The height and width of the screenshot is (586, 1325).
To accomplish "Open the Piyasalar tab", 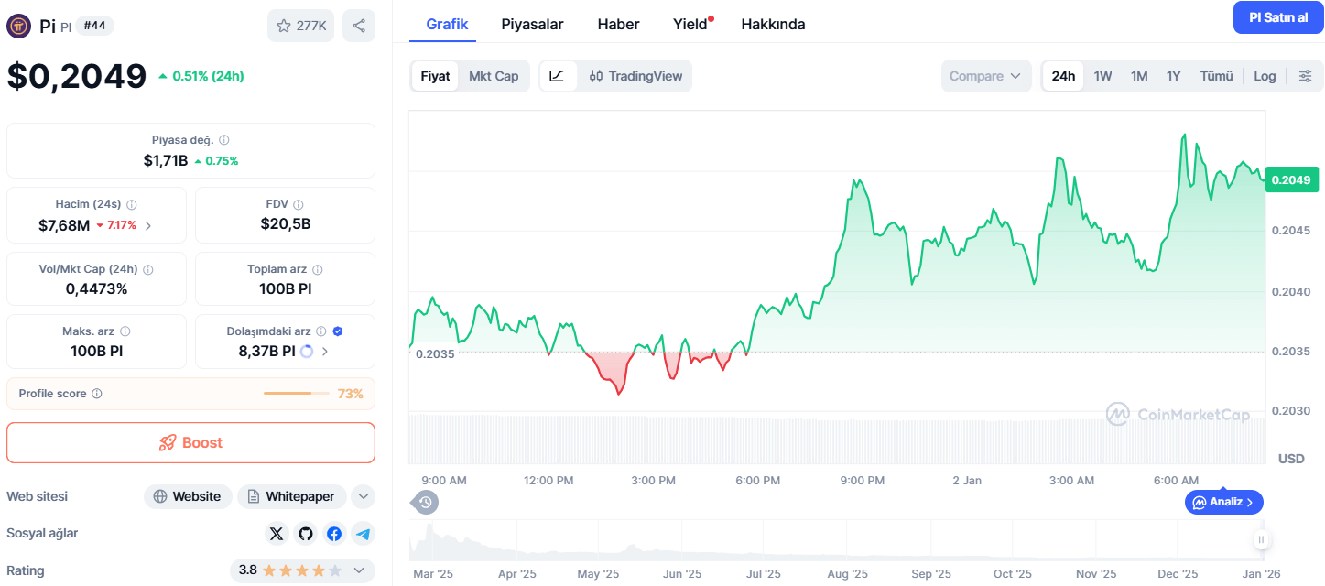I will click(x=533, y=24).
